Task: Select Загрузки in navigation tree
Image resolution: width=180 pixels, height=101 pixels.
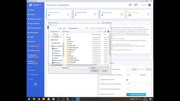Action: pyautogui.click(x=56, y=53)
